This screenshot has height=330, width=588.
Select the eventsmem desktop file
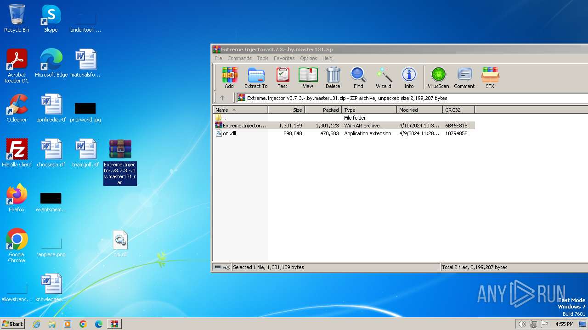pyautogui.click(x=51, y=202)
